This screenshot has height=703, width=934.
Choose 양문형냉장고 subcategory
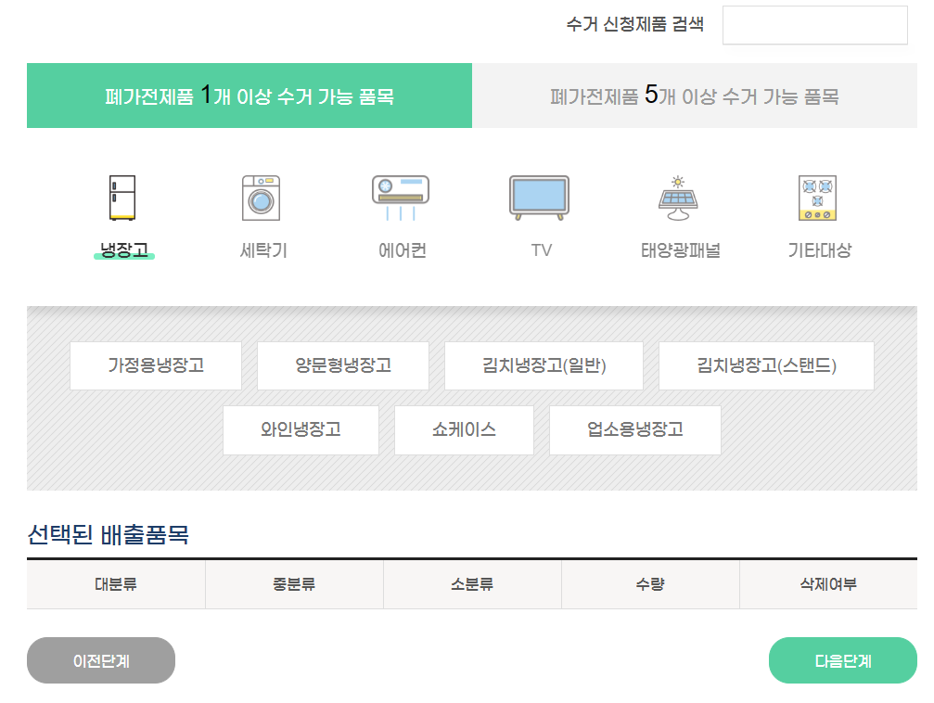[x=342, y=365]
